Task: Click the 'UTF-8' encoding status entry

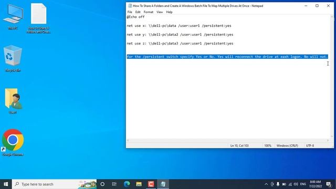Action: pos(310,146)
